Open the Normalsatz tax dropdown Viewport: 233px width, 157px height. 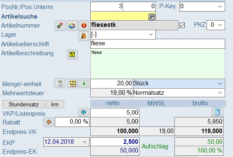[179, 93]
